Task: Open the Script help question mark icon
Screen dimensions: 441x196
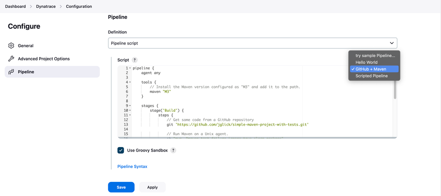Action: [135, 60]
